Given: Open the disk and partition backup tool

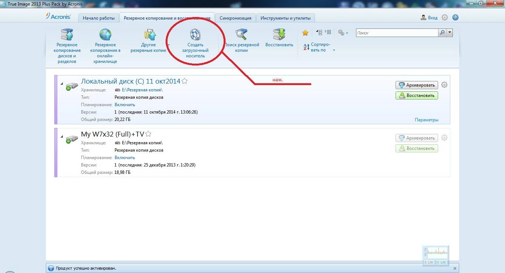Looking at the screenshot, I should (67, 46).
